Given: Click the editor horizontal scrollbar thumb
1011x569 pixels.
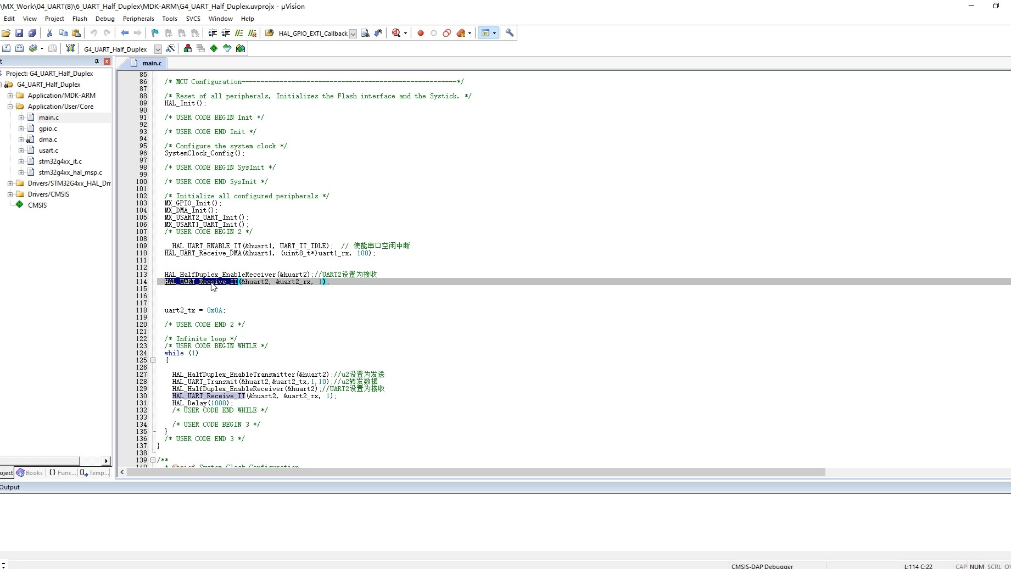Looking at the screenshot, I should click(476, 472).
